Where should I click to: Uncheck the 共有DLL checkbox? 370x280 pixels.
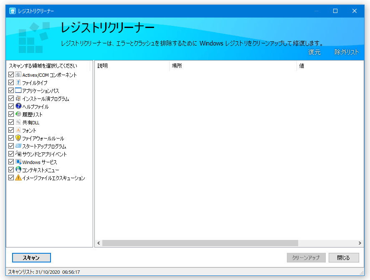[11, 122]
